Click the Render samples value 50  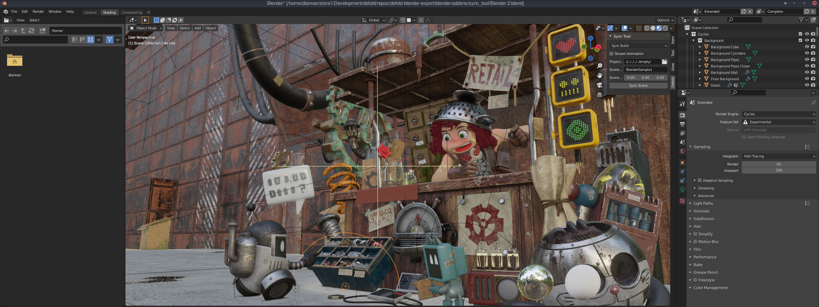click(x=779, y=164)
